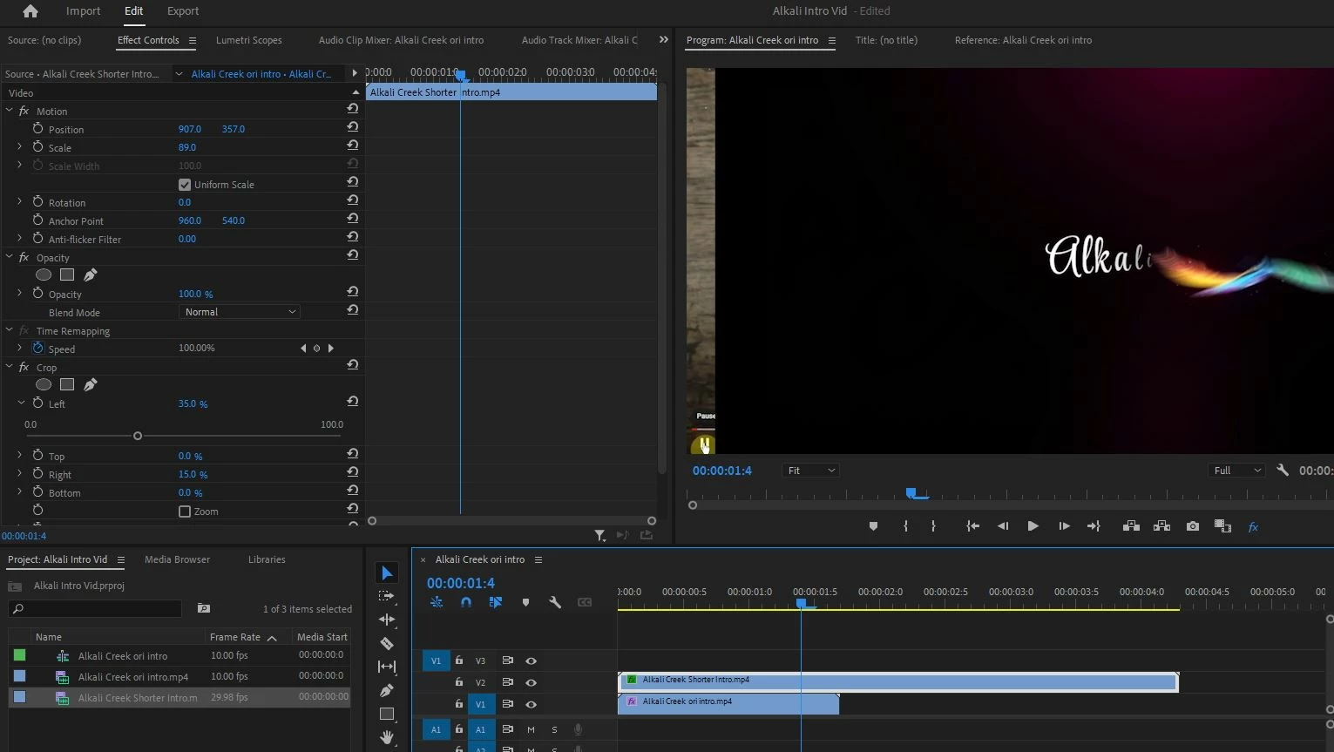This screenshot has width=1334, height=752.
Task: Click Export Frame camera icon
Action: click(x=1193, y=526)
